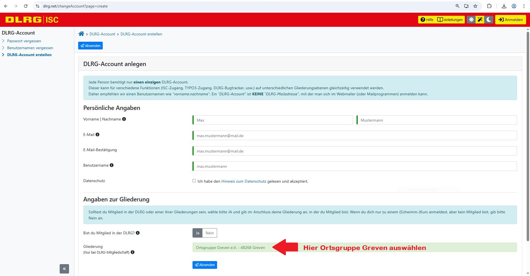Bookmark this page with the star icon
Image resolution: width=530 pixels, height=276 pixels.
click(x=475, y=6)
